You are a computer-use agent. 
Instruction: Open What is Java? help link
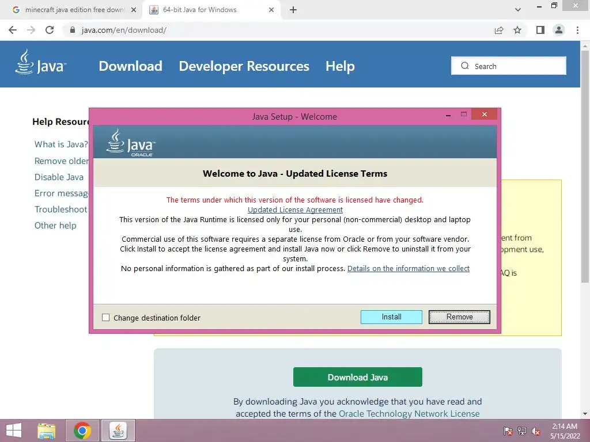pos(61,144)
